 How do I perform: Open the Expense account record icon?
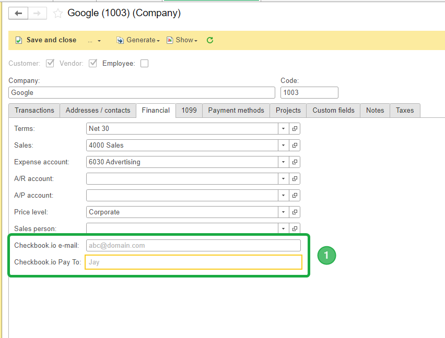[295, 162]
